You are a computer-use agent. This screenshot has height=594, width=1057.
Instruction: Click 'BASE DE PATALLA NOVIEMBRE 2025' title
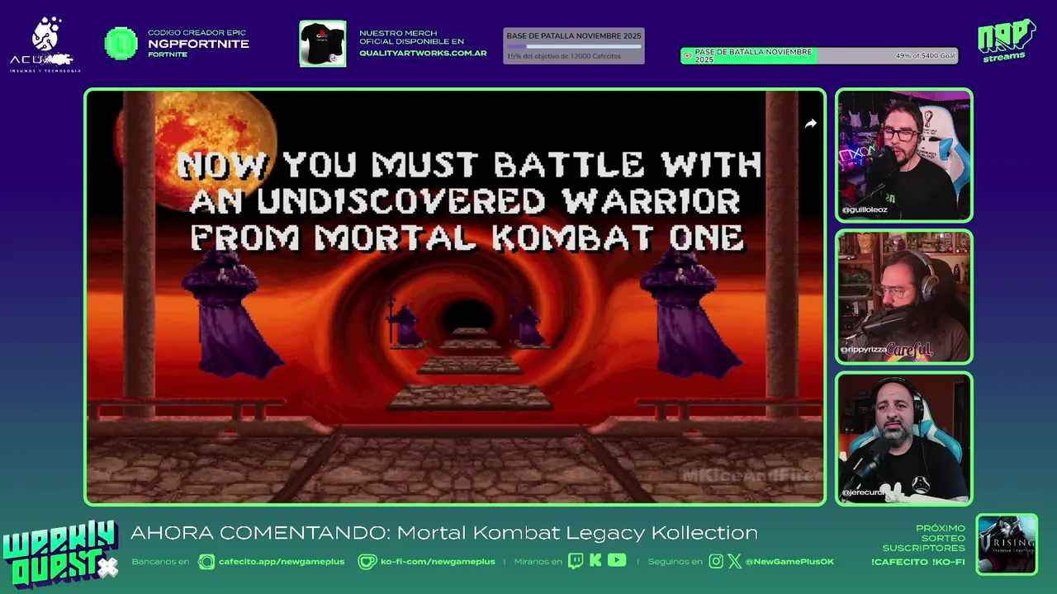pos(574,36)
